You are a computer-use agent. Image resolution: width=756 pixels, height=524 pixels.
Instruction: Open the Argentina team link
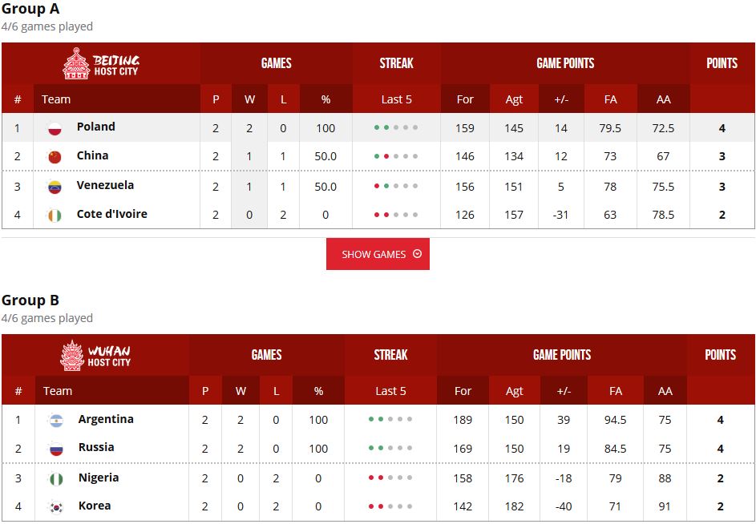pos(106,419)
